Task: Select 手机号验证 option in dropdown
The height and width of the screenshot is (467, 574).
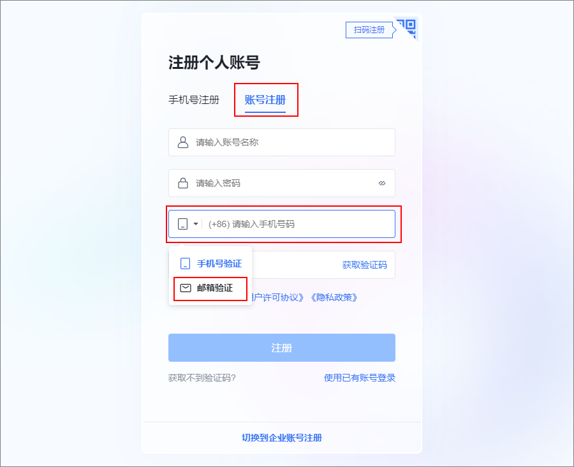Action: tap(210, 263)
